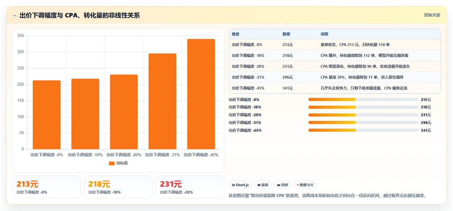Open the 218元 data card
This screenshot has height=211, width=453.
point(118,187)
